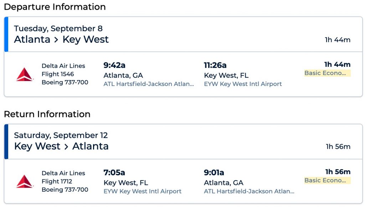
Task: Select the Flight 1546 number text
Action: (58, 74)
